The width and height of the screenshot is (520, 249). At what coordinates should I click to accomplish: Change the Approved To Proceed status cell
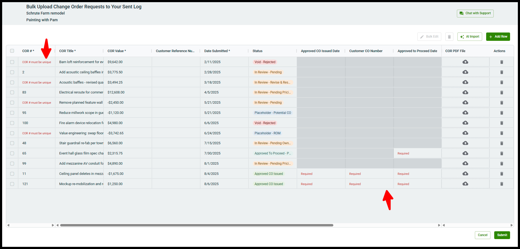tap(272, 153)
